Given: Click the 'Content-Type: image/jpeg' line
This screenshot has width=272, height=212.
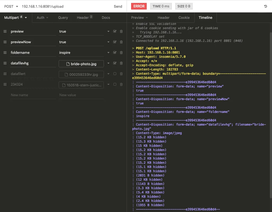Looking at the screenshot, I should pos(159,133).
